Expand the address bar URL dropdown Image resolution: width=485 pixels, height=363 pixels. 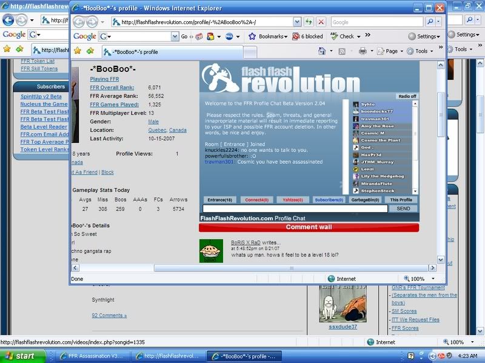click(297, 22)
